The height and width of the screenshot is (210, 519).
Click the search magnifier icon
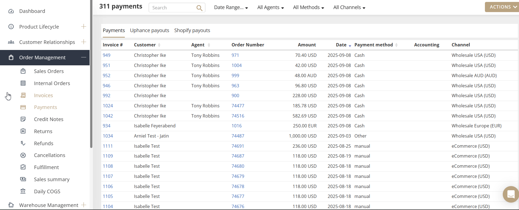[199, 8]
